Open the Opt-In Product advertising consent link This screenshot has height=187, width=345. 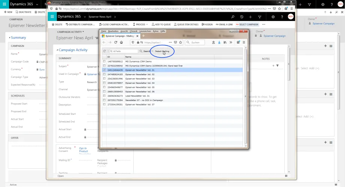tap(84, 150)
